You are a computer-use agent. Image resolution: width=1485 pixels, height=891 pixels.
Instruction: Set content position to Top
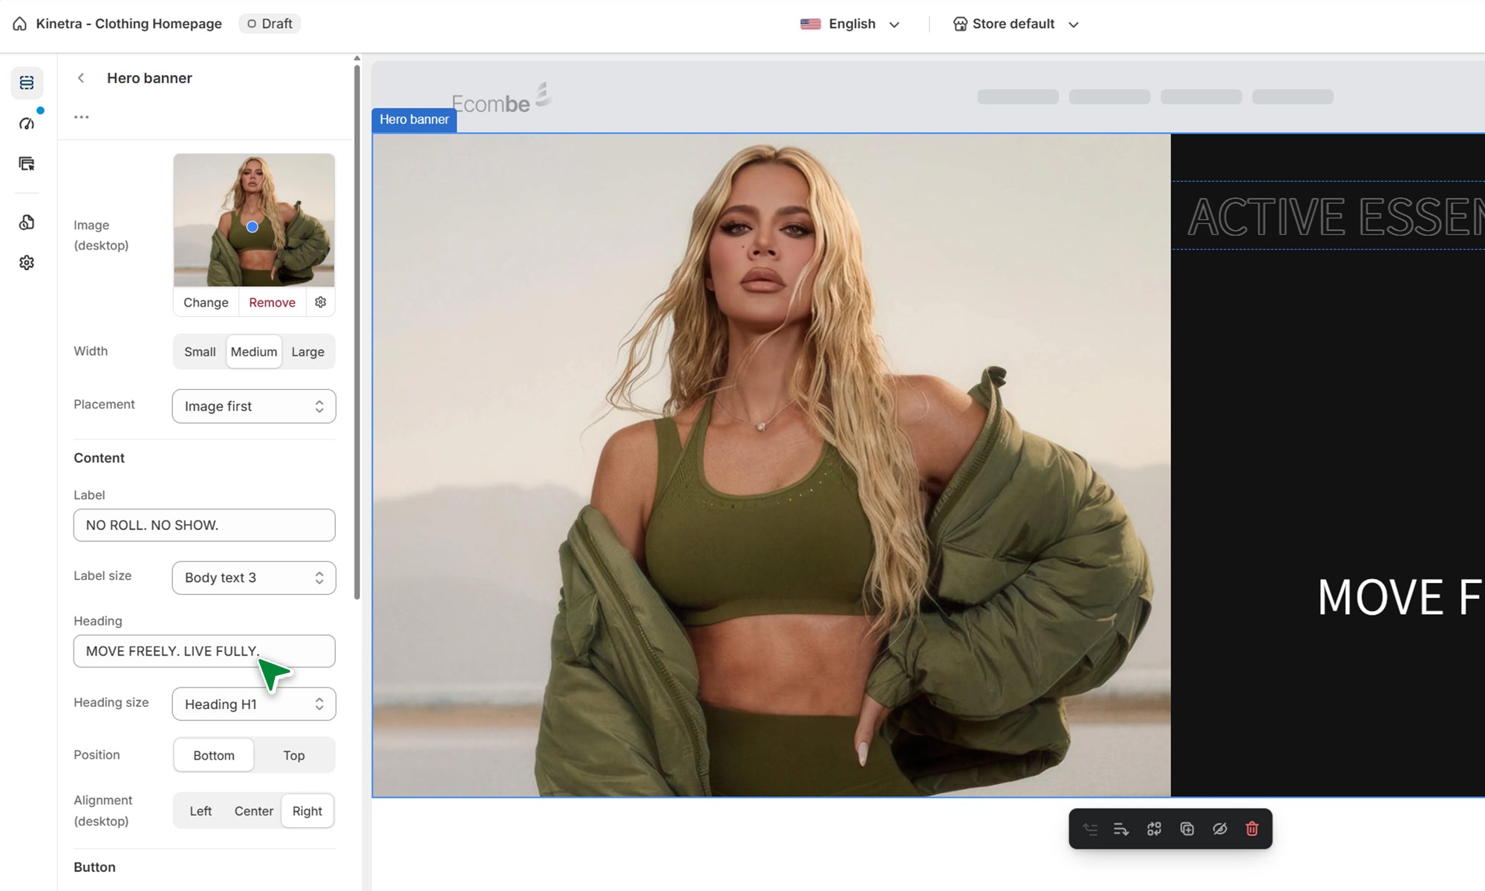[x=293, y=755]
